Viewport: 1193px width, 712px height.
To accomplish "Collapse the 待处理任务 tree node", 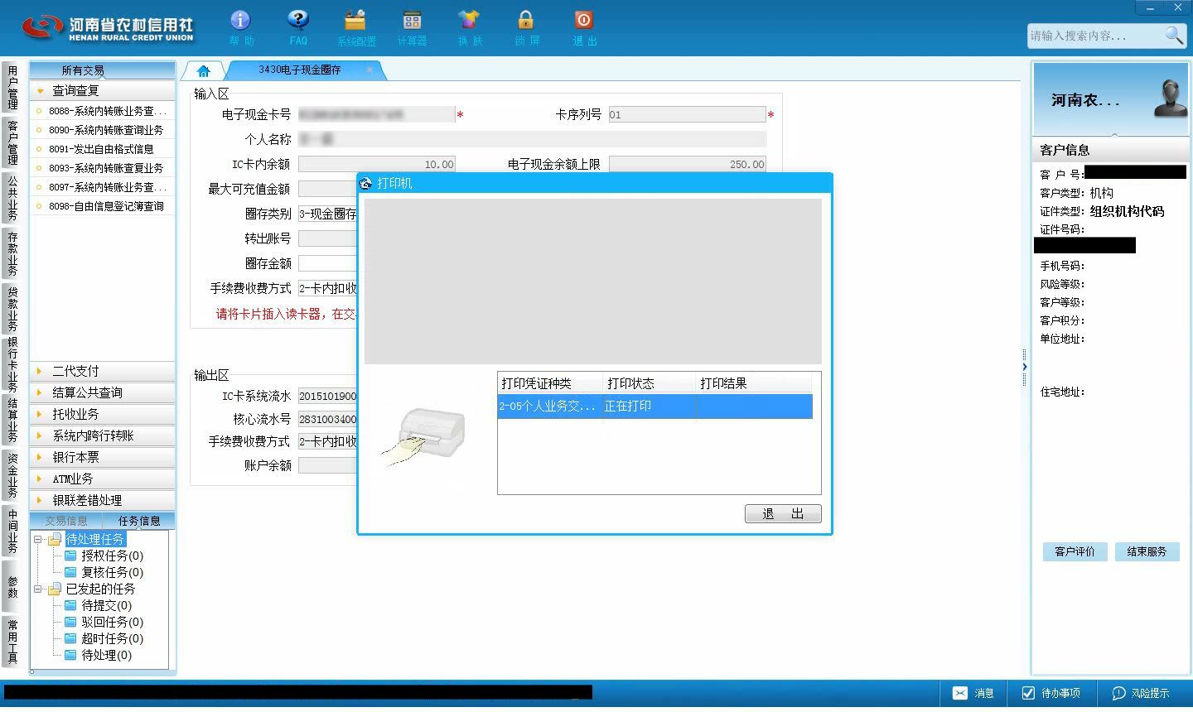I will click(x=38, y=540).
